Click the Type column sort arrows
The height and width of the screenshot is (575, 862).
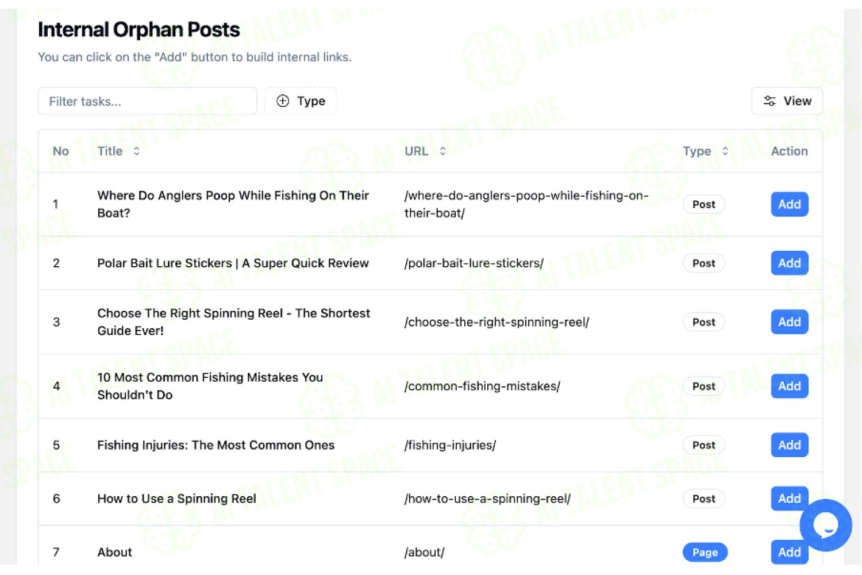(725, 151)
